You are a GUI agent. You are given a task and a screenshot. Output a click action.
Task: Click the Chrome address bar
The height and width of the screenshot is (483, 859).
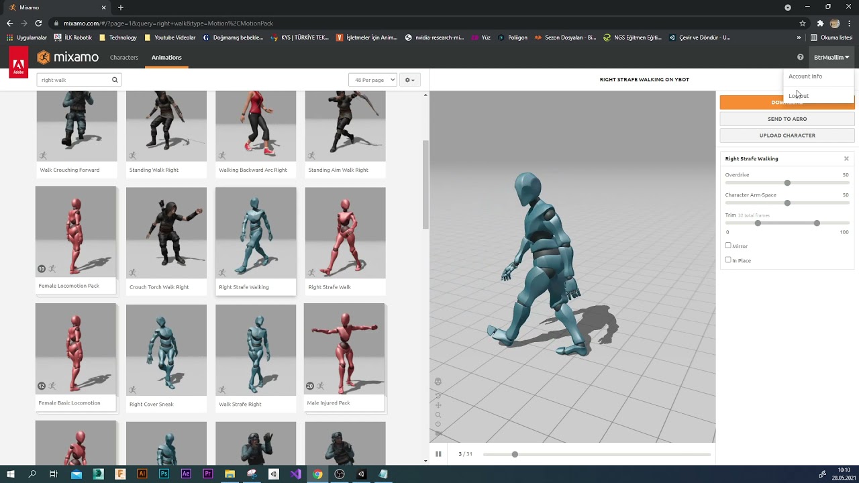click(423, 23)
